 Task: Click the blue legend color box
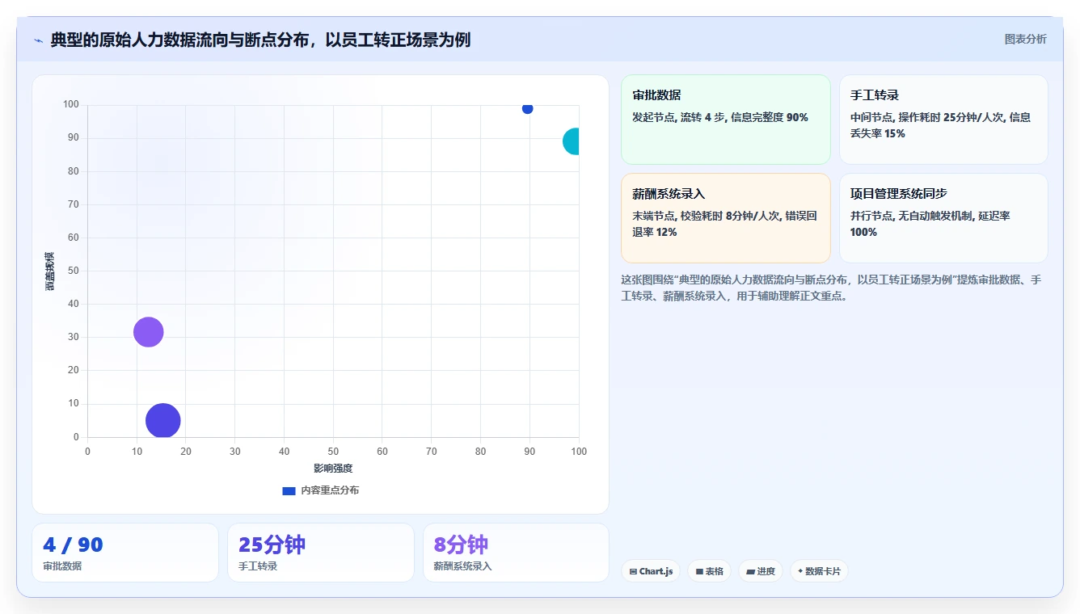click(x=289, y=490)
